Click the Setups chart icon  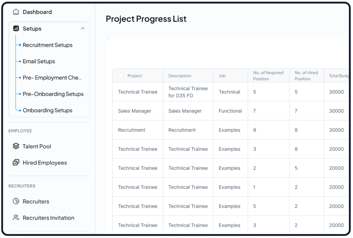(16, 28)
